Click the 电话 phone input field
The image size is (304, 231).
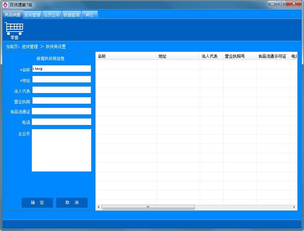pyautogui.click(x=62, y=122)
